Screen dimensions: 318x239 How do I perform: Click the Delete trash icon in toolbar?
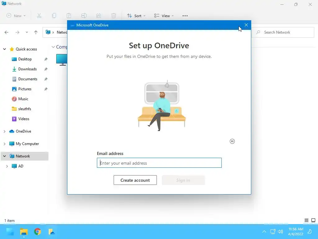[x=114, y=16]
